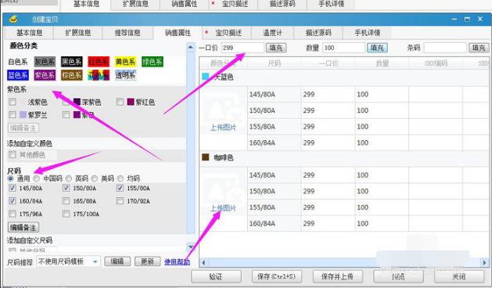Select the 中国码 size radio button
This screenshot has width=492, height=288.
[37, 178]
